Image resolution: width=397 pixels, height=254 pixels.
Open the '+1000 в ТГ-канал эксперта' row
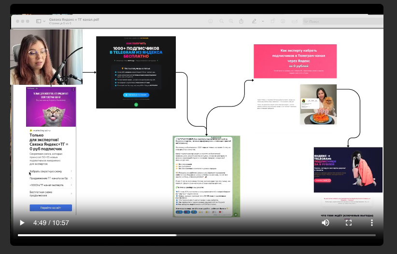point(51,185)
